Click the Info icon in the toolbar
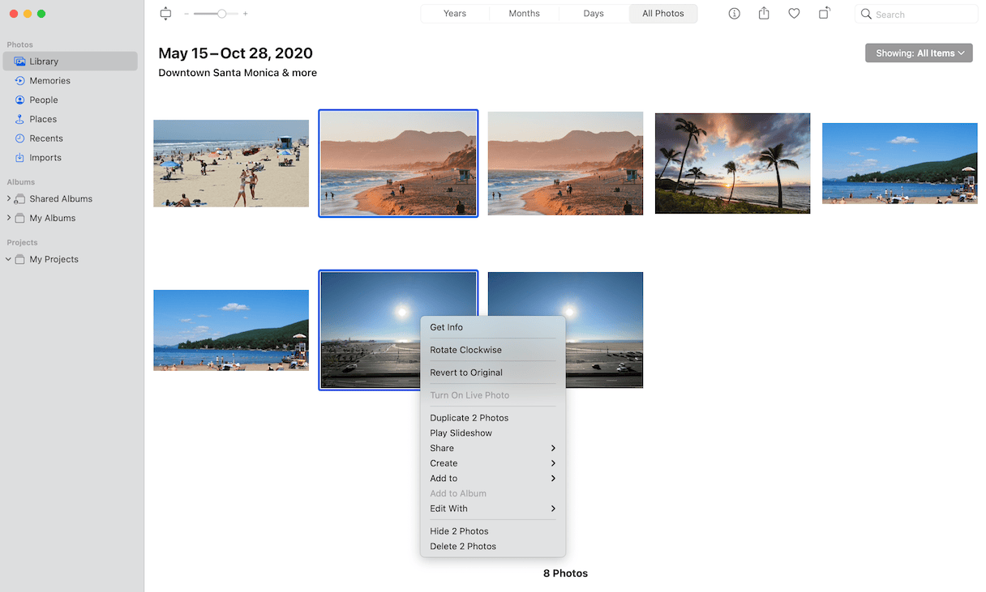This screenshot has height=592, width=986. (734, 14)
